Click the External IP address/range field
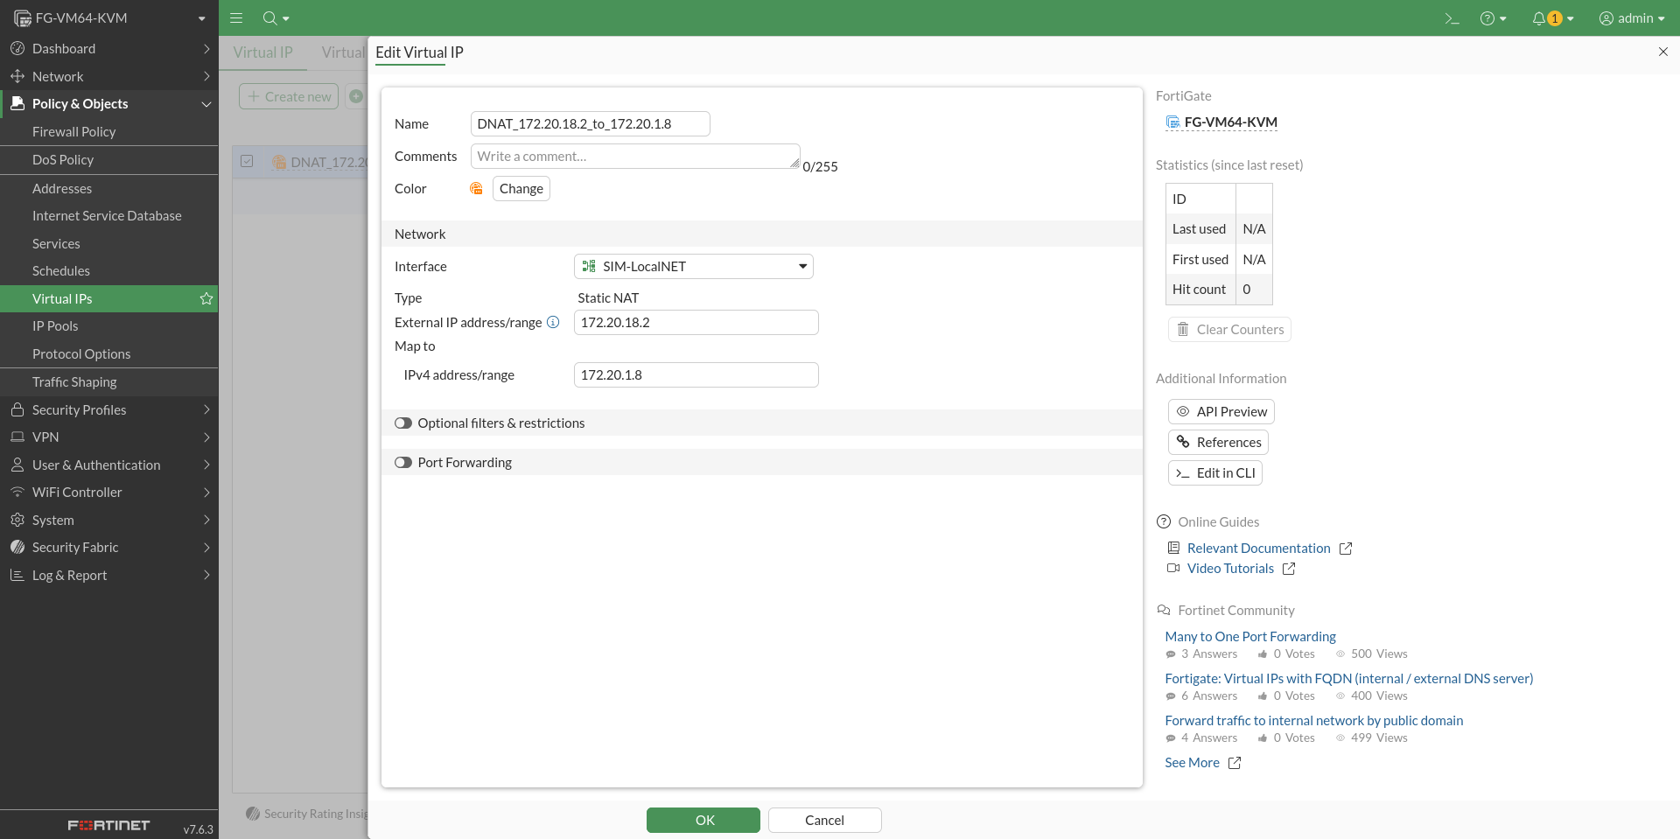This screenshot has width=1680, height=839. pyautogui.click(x=696, y=322)
